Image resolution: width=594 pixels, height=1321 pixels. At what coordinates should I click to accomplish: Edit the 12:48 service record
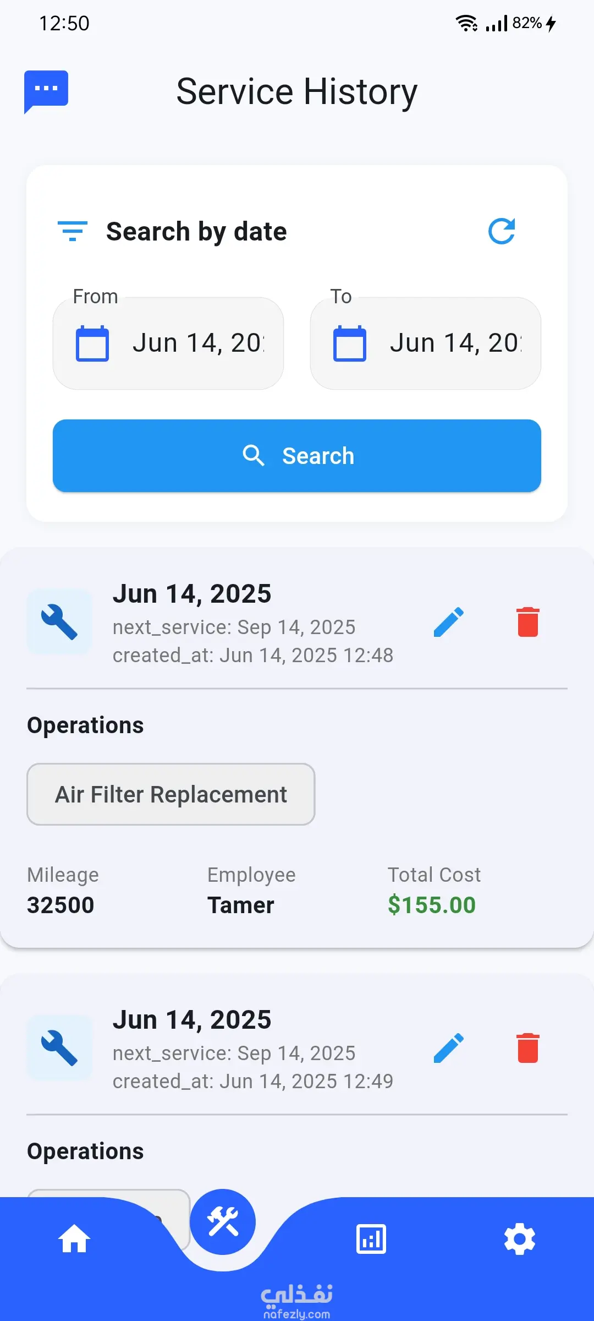[449, 622]
